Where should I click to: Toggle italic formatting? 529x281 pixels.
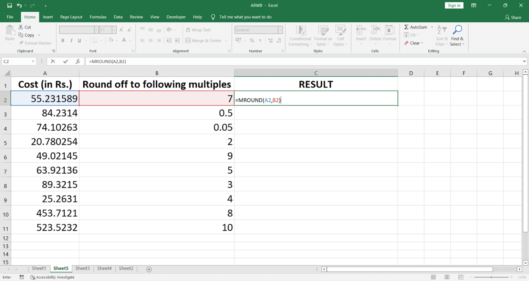click(x=71, y=40)
